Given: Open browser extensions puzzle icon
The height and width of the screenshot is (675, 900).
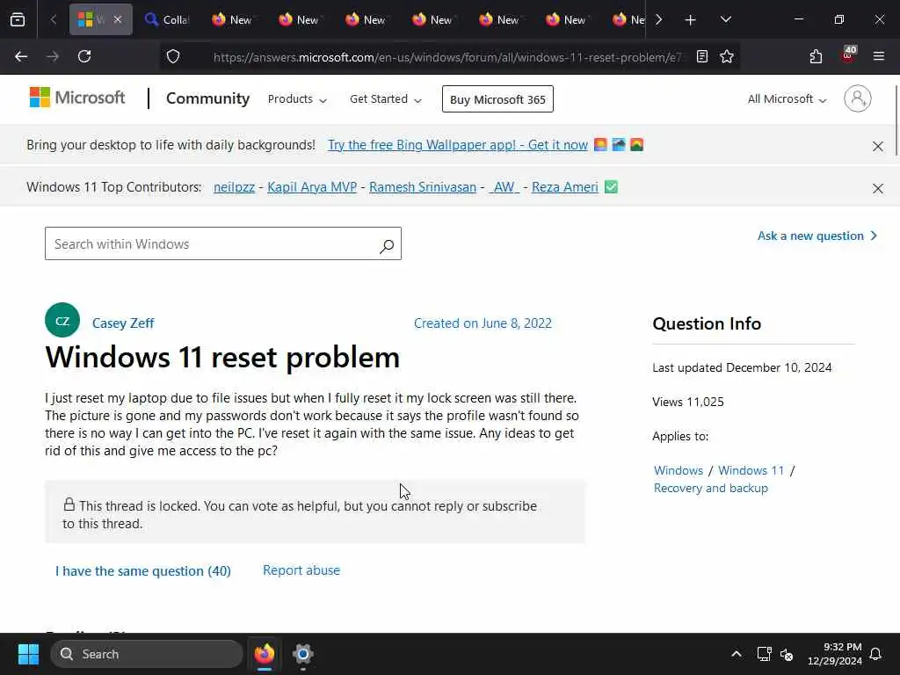Looking at the screenshot, I should click(x=816, y=56).
